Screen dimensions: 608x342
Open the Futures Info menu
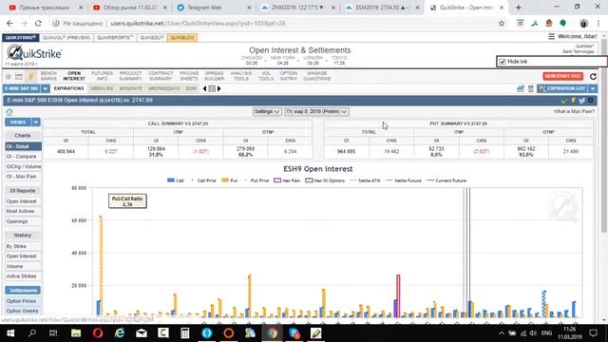[x=102, y=76]
